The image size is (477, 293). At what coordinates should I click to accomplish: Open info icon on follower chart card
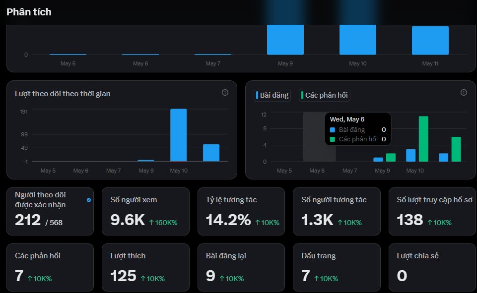click(225, 92)
